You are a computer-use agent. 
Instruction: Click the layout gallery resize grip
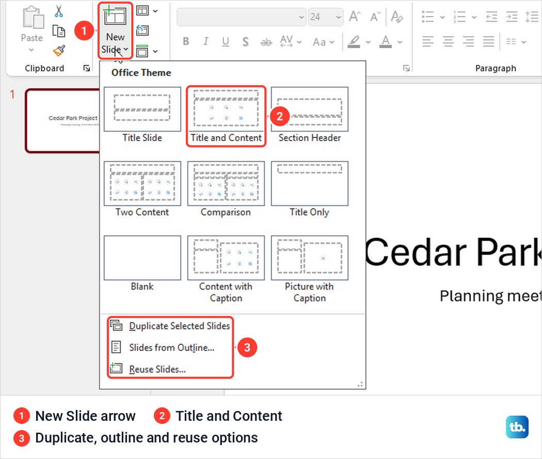360,384
